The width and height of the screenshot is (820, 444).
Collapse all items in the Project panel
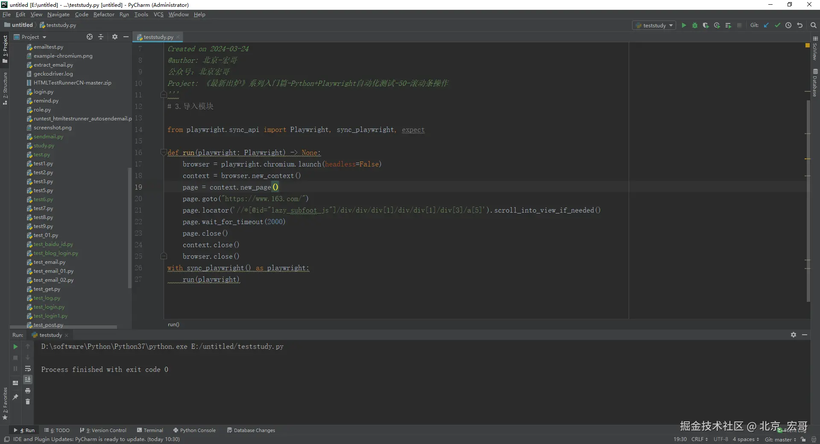[101, 37]
